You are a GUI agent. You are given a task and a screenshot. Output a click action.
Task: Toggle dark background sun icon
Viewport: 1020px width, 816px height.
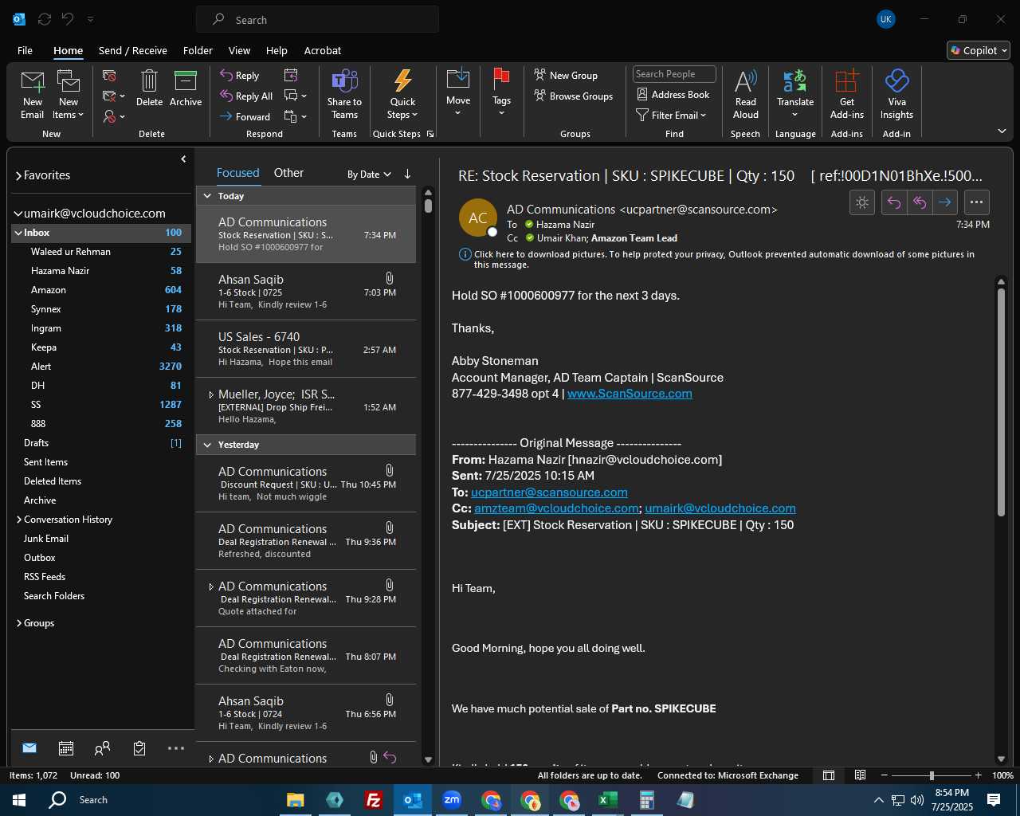pos(862,202)
